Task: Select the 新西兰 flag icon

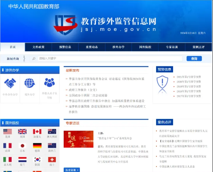Action: tap(52, 145)
